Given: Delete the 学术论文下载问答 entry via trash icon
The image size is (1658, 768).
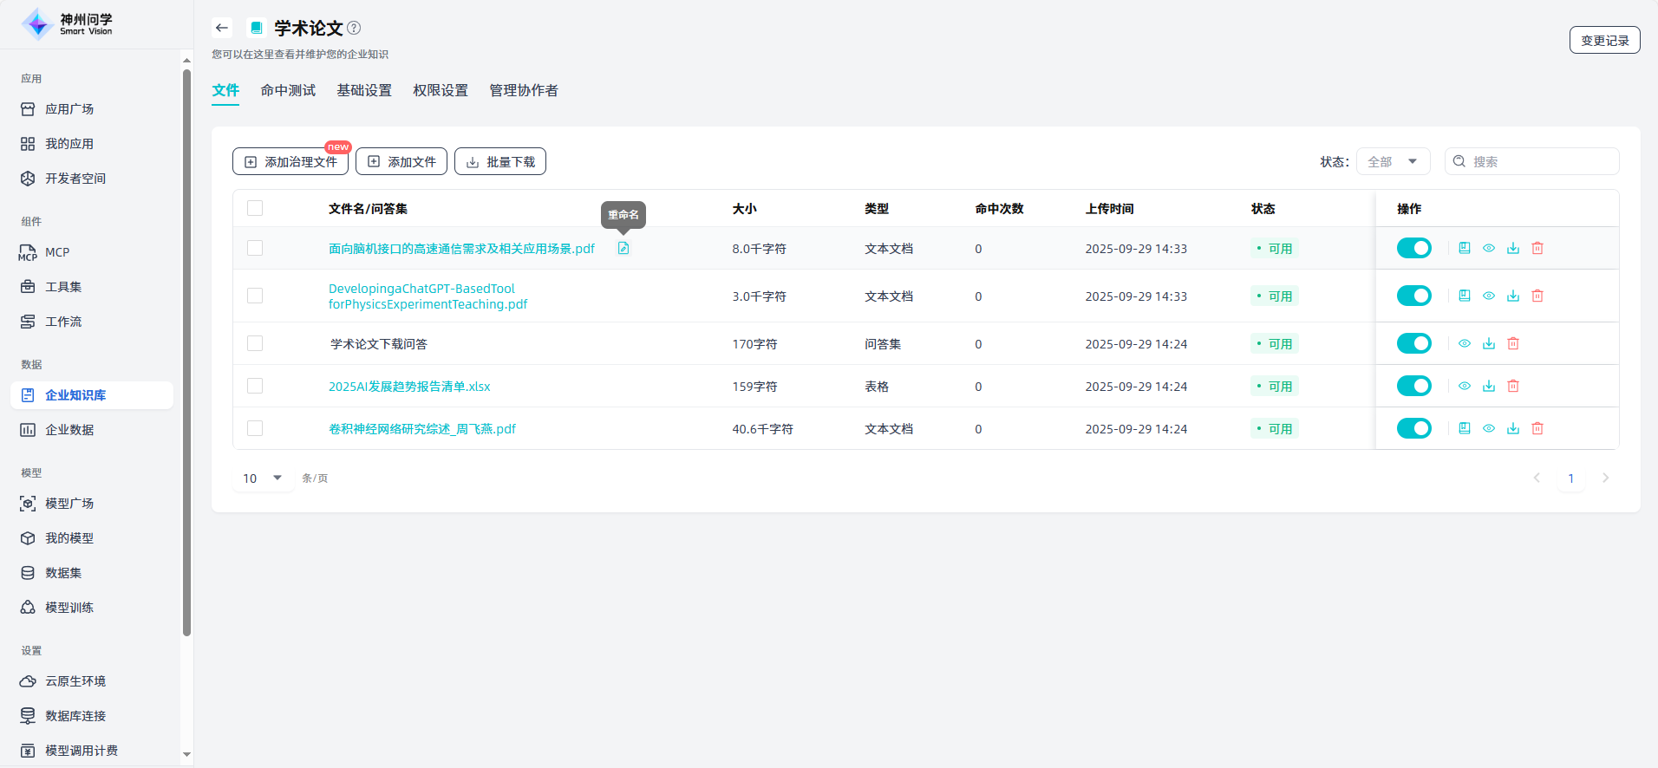Looking at the screenshot, I should (x=1513, y=344).
